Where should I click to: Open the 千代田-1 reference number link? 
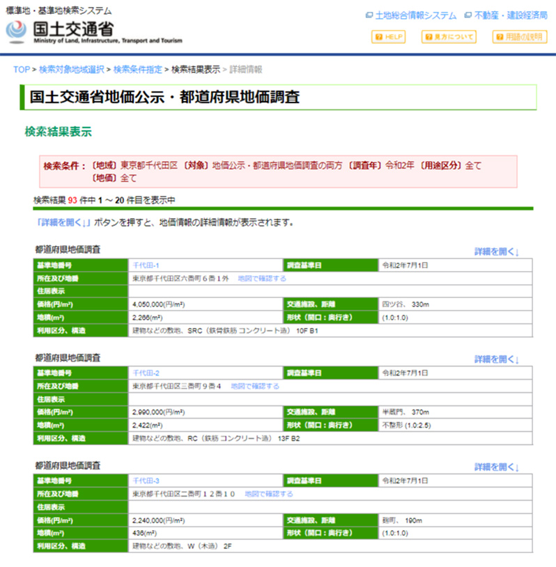(x=146, y=265)
